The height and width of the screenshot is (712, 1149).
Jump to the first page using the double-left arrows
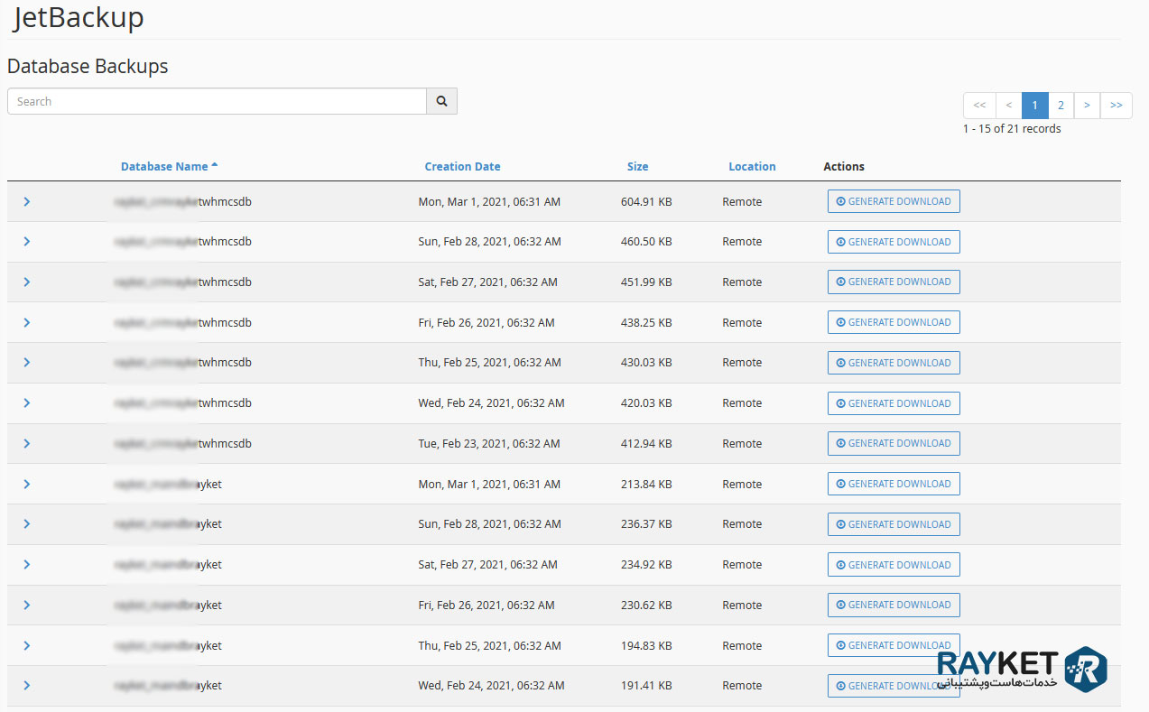pos(979,105)
